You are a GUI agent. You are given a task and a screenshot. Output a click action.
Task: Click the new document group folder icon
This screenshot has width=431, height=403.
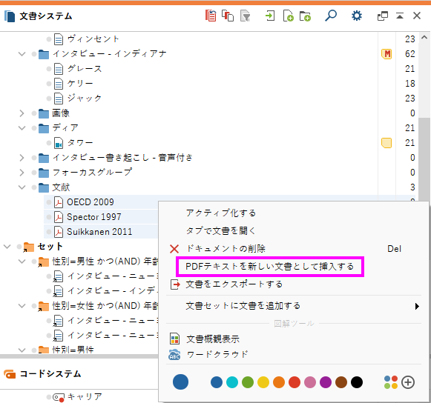[305, 16]
